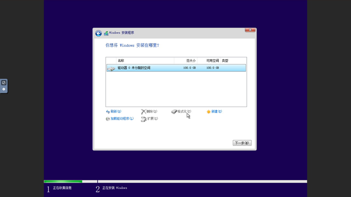Select the drive icon for 驱动器 0
The height and width of the screenshot is (197, 351).
point(111,68)
